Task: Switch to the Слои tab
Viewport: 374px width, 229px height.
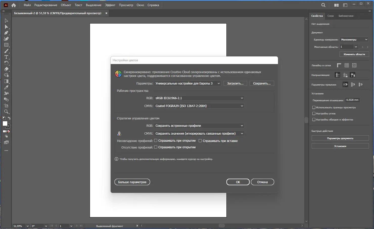Action: (331, 16)
